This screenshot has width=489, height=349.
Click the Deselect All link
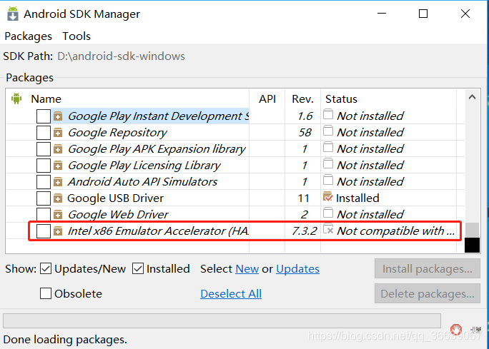(231, 293)
